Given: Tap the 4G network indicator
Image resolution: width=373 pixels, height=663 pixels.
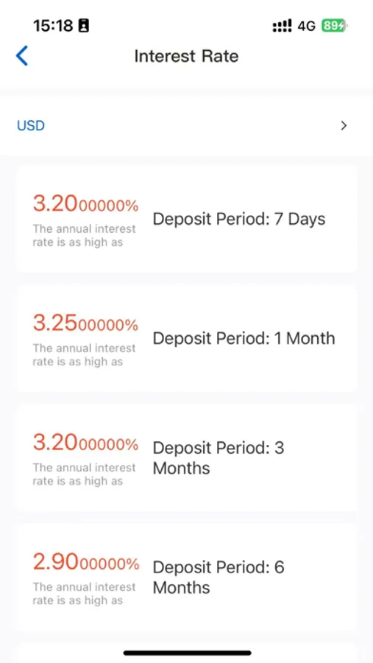Looking at the screenshot, I should (x=306, y=27).
